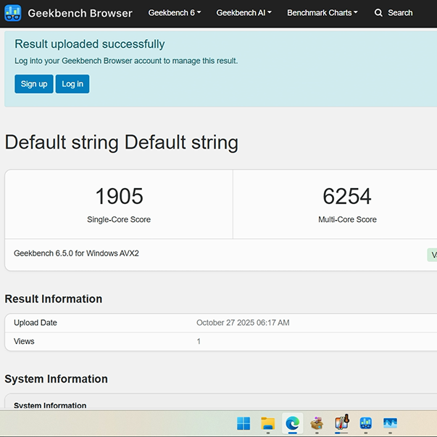437x437 pixels.
Task: Open the blue graph monitor taskbar app
Action: point(391,423)
